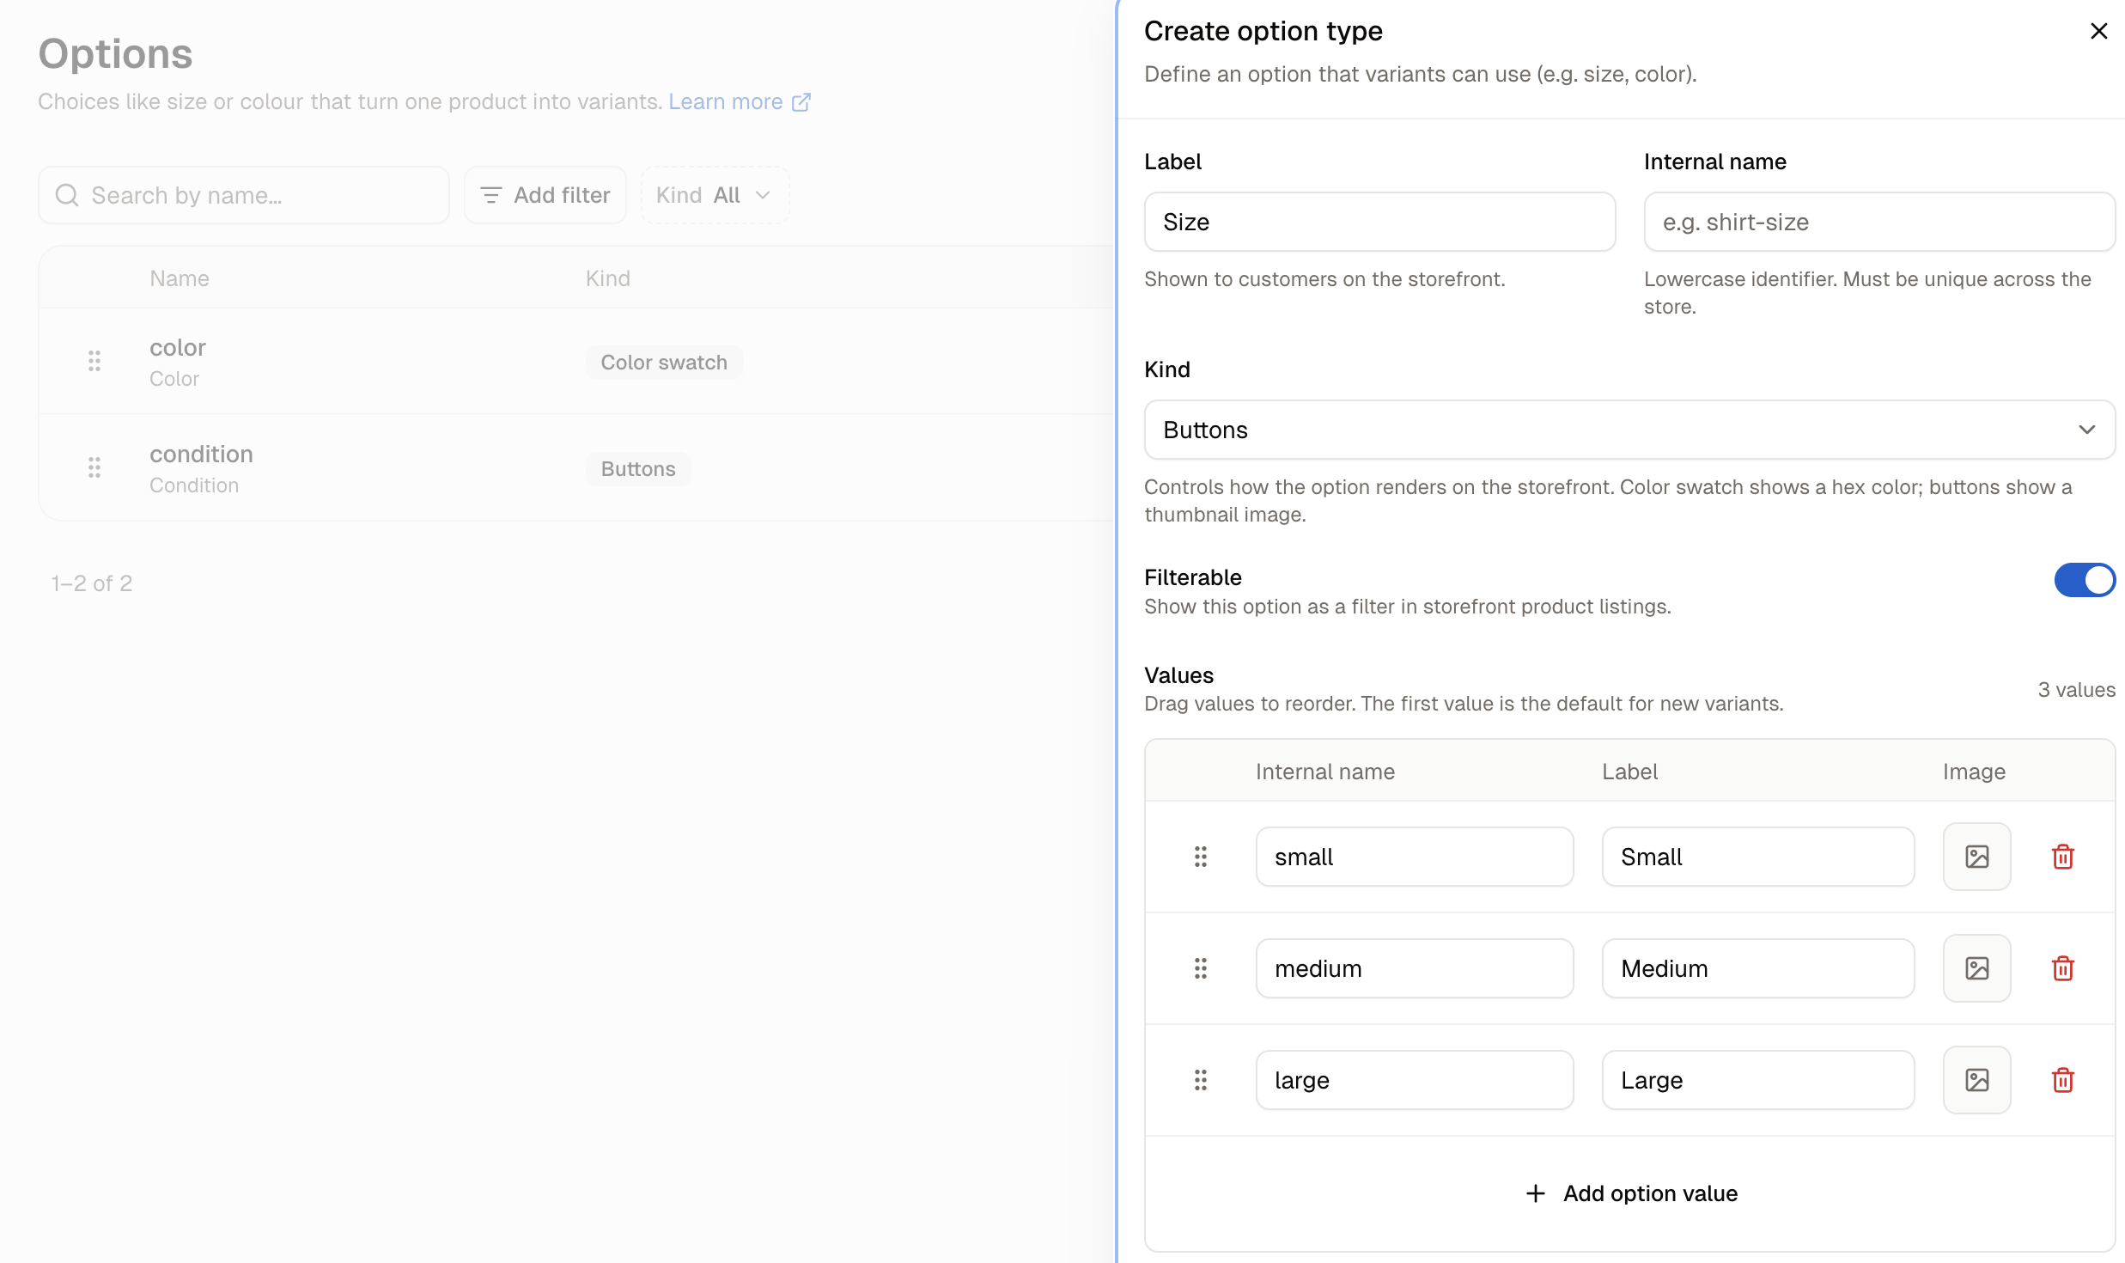2125x1263 pixels.
Task: Grab the drag handle of medium row
Action: [1200, 968]
